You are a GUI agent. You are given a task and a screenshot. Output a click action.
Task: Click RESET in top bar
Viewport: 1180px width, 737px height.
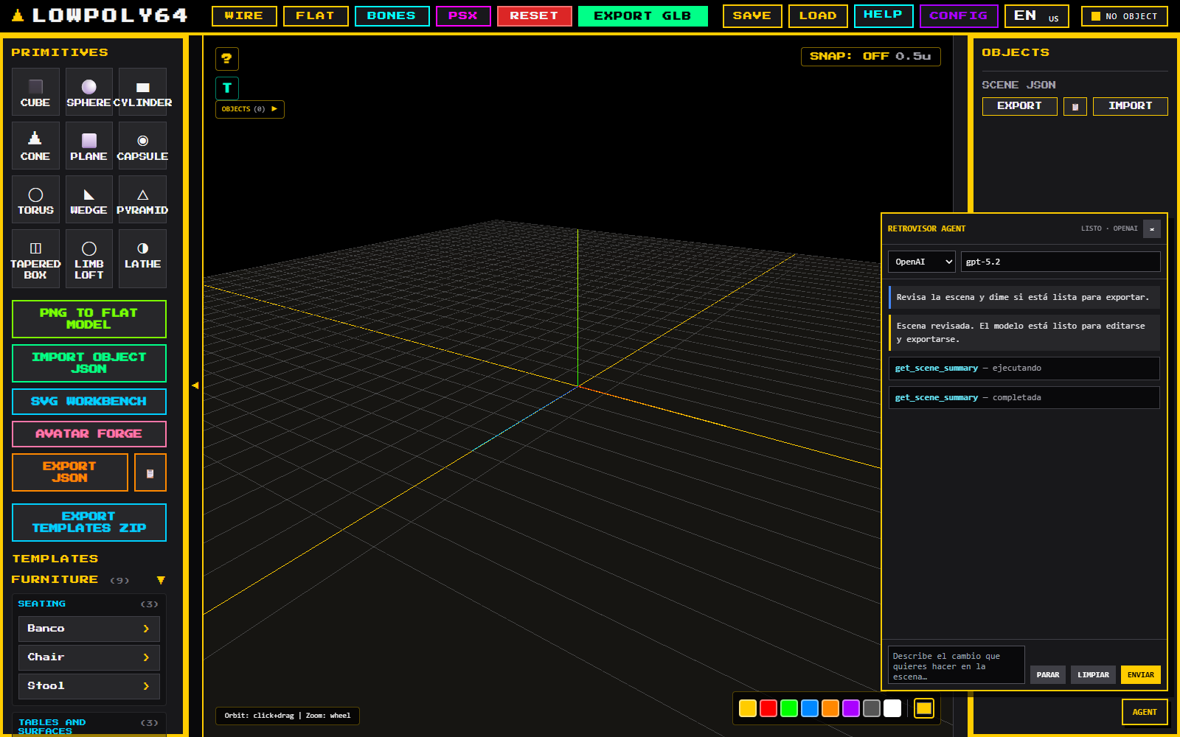[535, 15]
